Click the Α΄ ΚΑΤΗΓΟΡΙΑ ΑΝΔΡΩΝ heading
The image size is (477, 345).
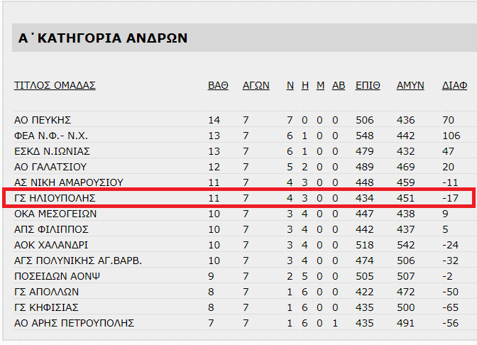click(103, 38)
